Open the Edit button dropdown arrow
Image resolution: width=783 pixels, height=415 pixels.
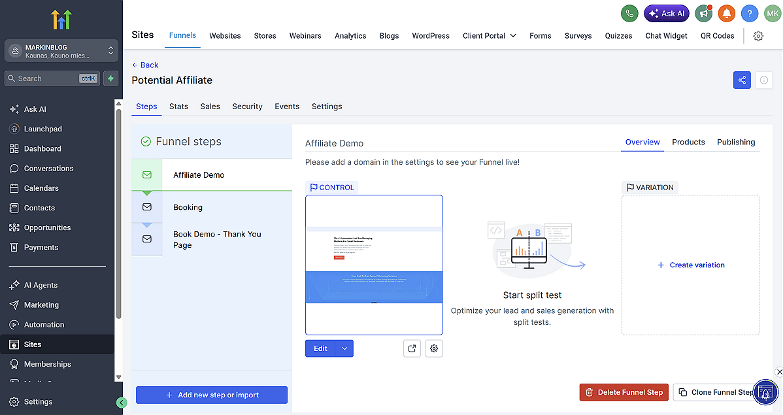[x=344, y=348]
